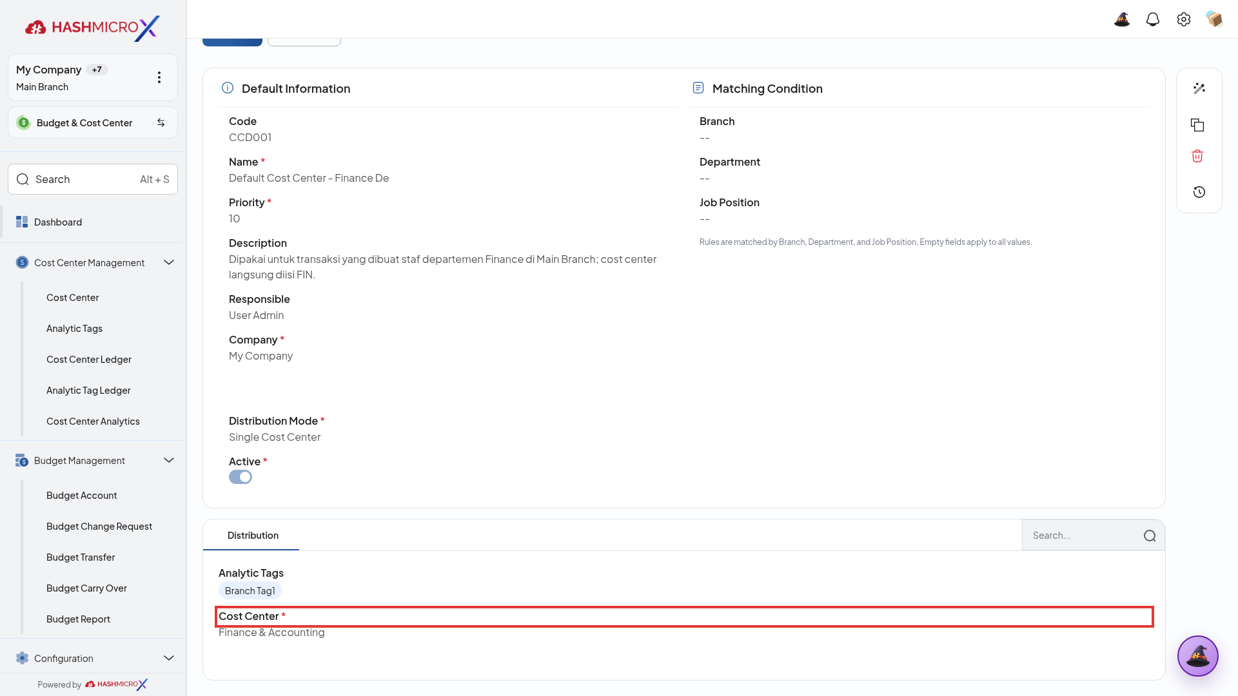Click the Distribution search magnifier icon
The height and width of the screenshot is (696, 1238).
click(x=1150, y=536)
